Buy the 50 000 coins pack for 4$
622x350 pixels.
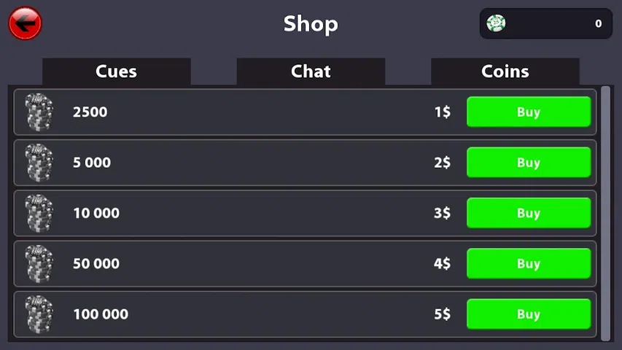click(528, 264)
